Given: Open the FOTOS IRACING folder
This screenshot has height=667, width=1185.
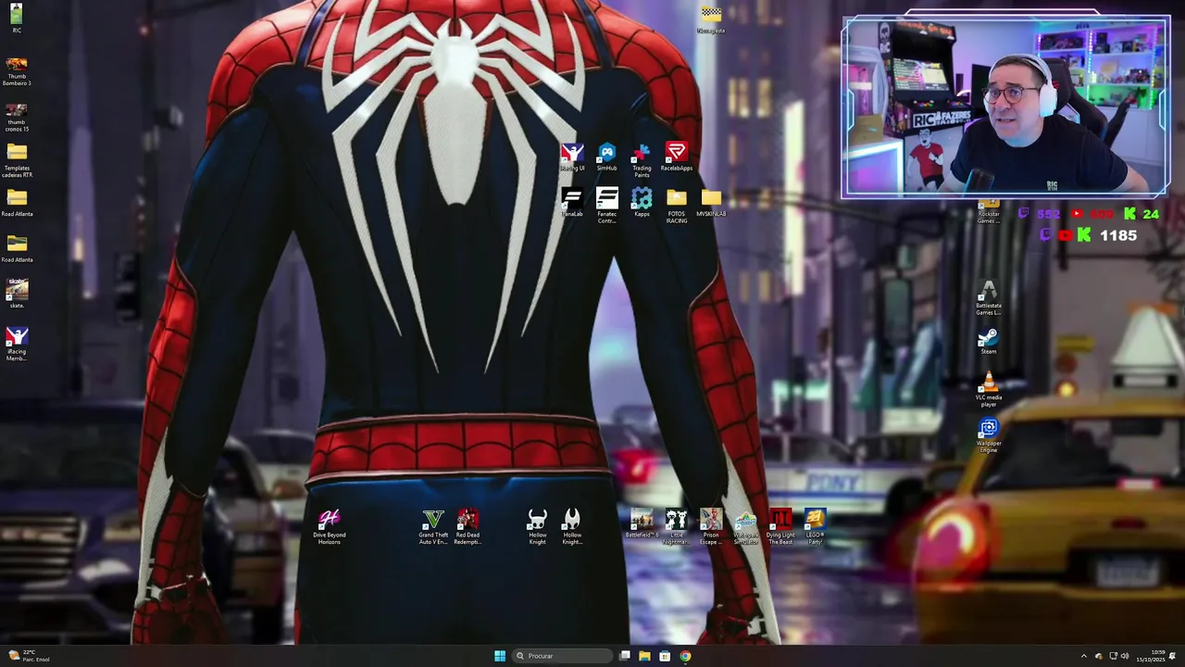Looking at the screenshot, I should click(677, 206).
